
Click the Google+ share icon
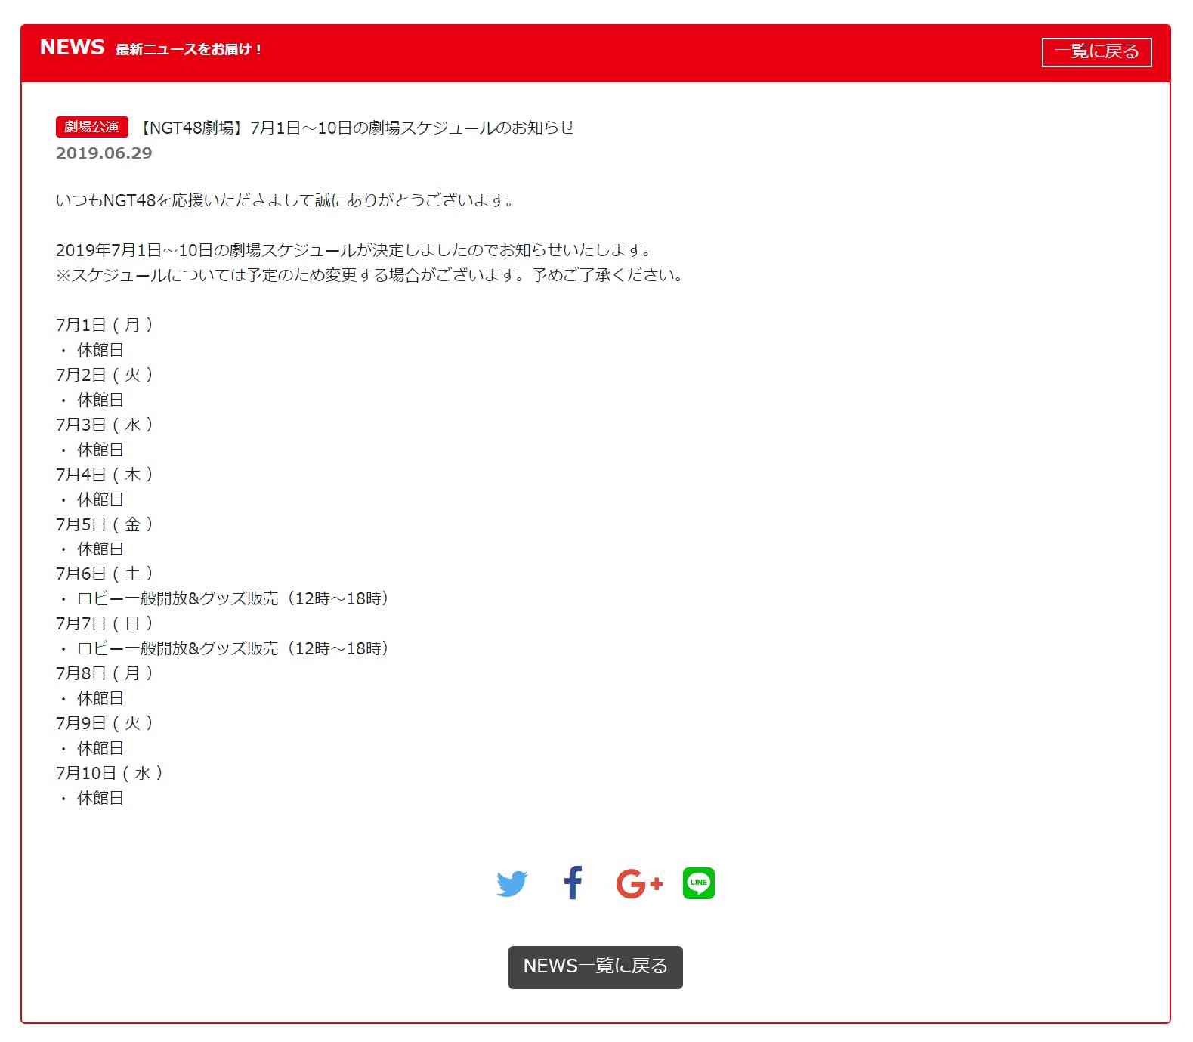click(639, 883)
